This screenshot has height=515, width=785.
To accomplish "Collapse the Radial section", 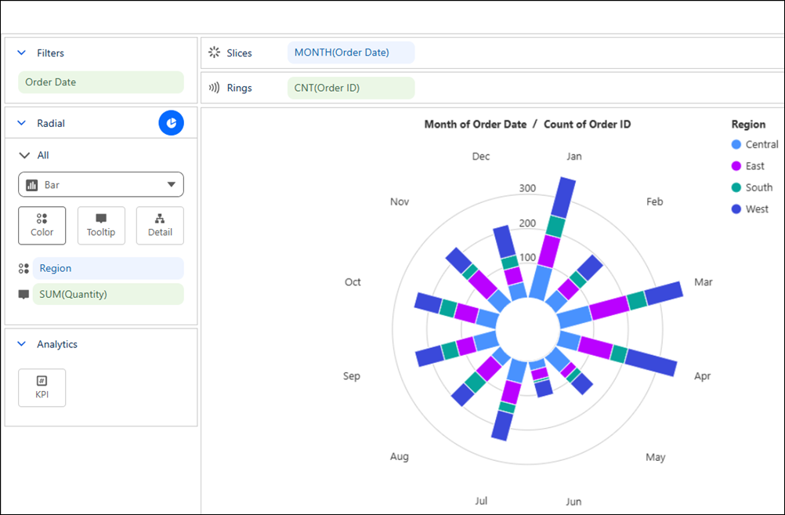I will pos(21,123).
